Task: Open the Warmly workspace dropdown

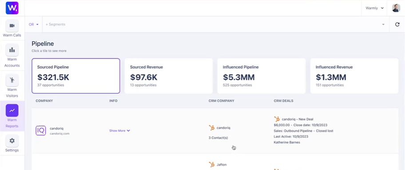Action: (374, 8)
